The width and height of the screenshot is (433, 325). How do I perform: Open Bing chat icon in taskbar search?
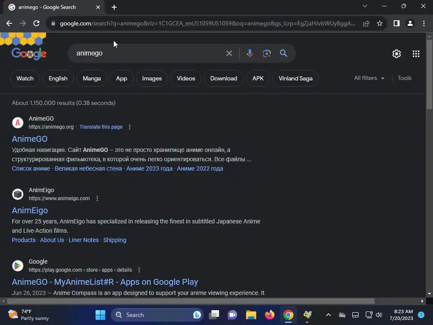pos(197,315)
